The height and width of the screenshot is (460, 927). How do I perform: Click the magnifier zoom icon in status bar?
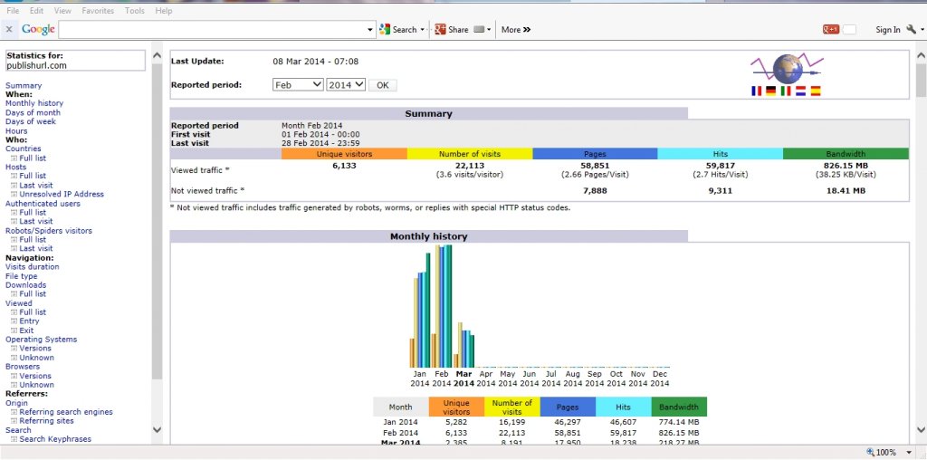coord(870,453)
